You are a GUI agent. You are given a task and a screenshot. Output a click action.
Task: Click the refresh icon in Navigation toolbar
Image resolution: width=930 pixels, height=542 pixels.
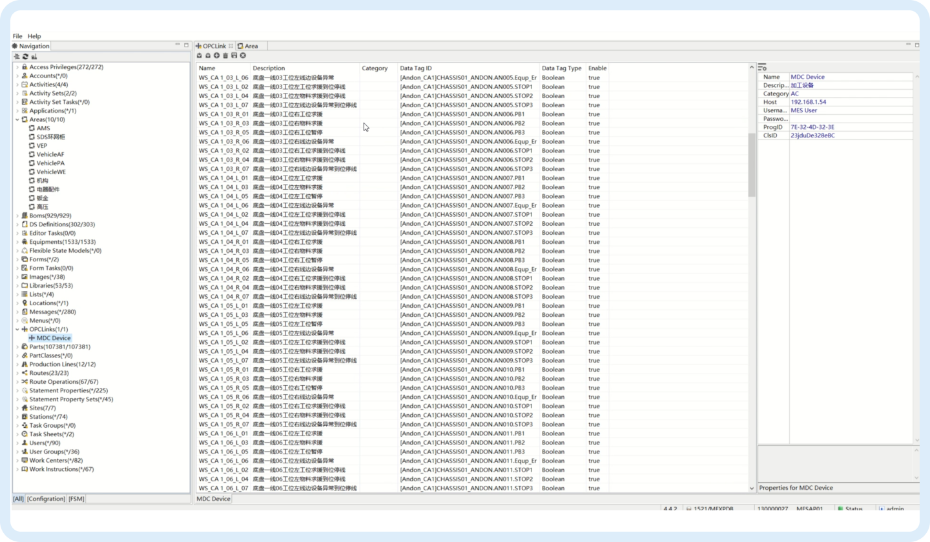click(25, 57)
